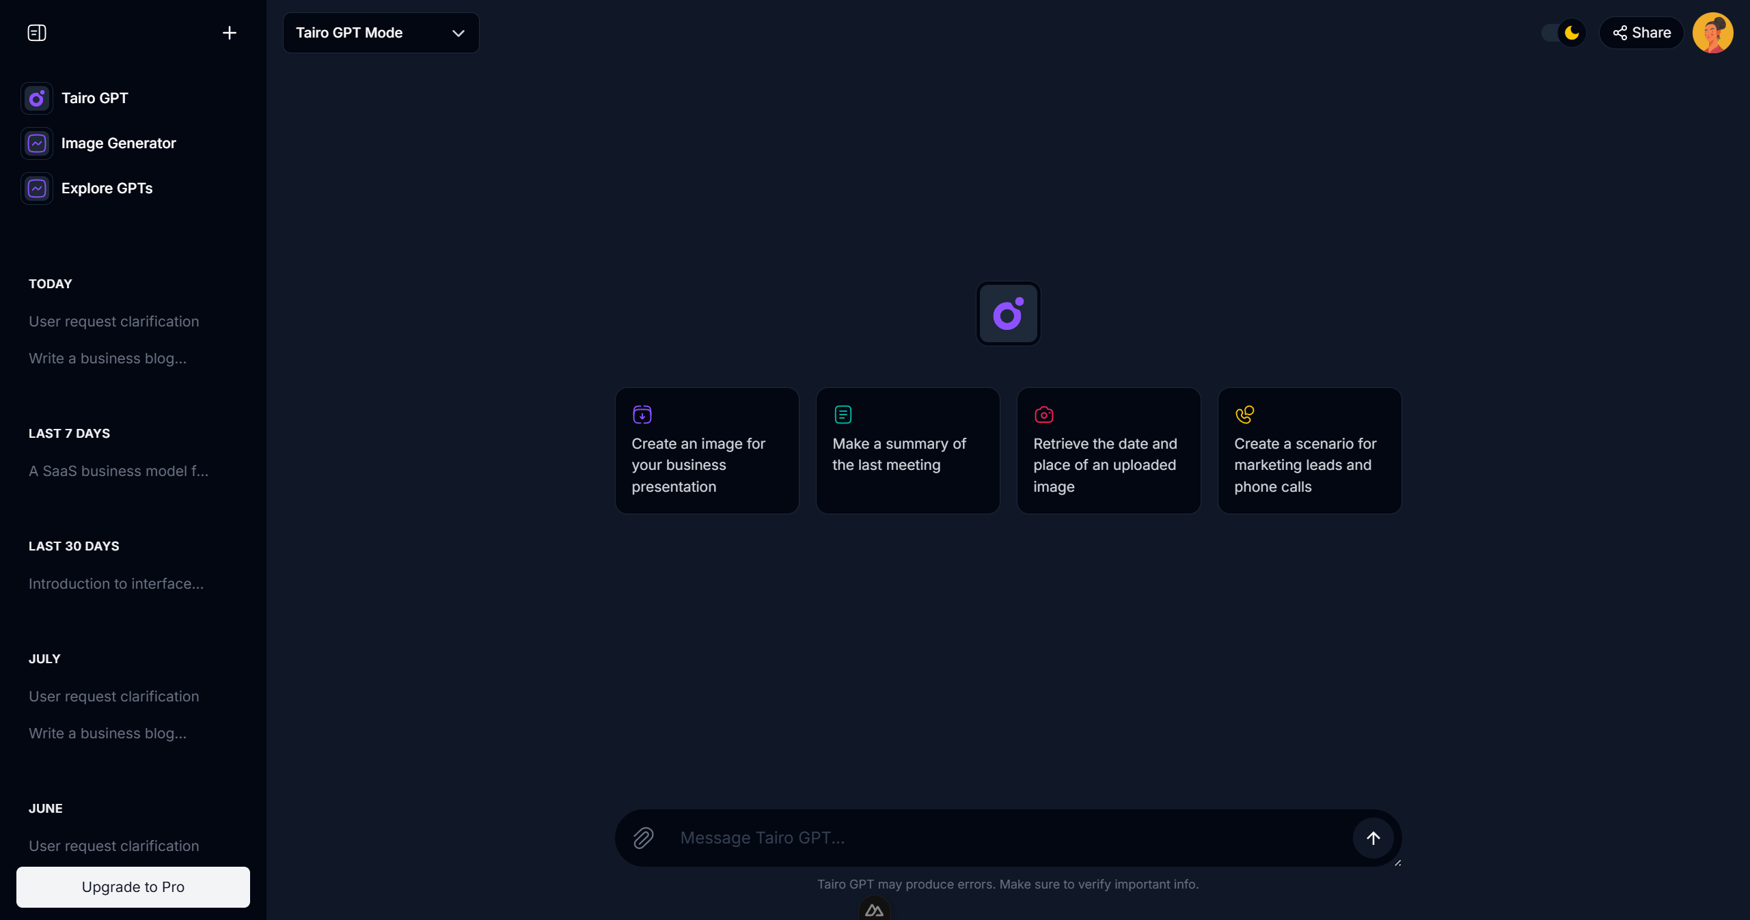Select the 'Make a summary of the last meeting' card

[x=907, y=451]
